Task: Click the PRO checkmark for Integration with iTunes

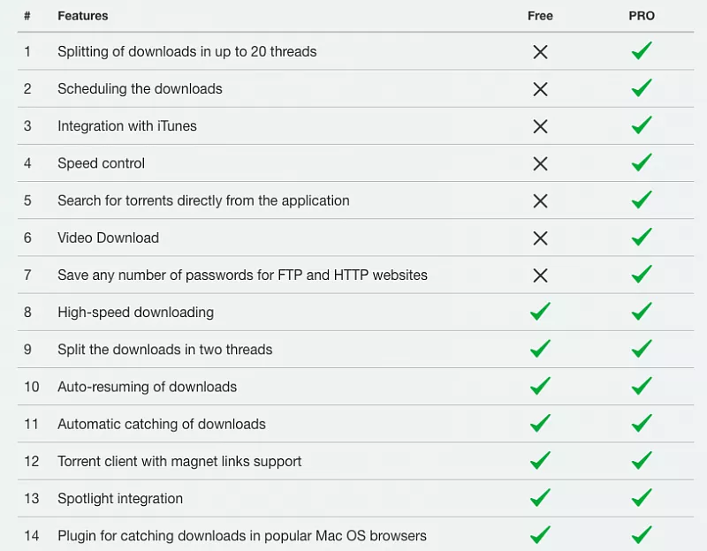Action: pyautogui.click(x=642, y=126)
